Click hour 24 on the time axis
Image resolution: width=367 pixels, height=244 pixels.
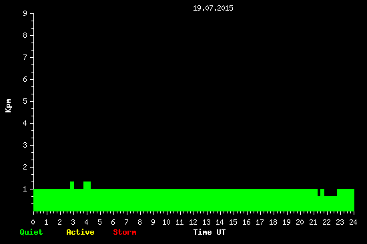[353, 222]
